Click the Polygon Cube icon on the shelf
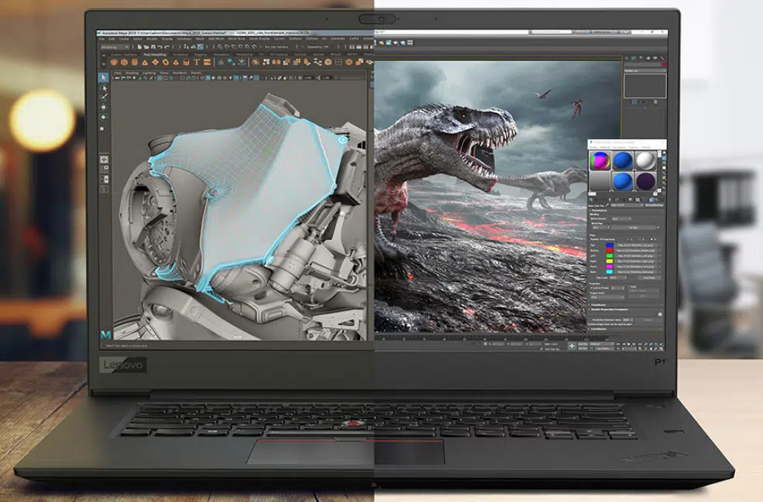The width and height of the screenshot is (763, 502). tap(125, 63)
